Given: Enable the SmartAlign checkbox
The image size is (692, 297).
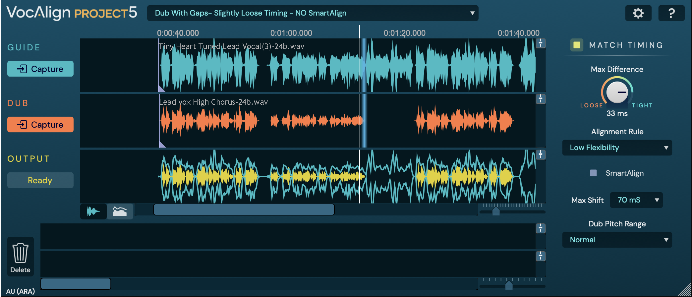Looking at the screenshot, I should point(593,173).
